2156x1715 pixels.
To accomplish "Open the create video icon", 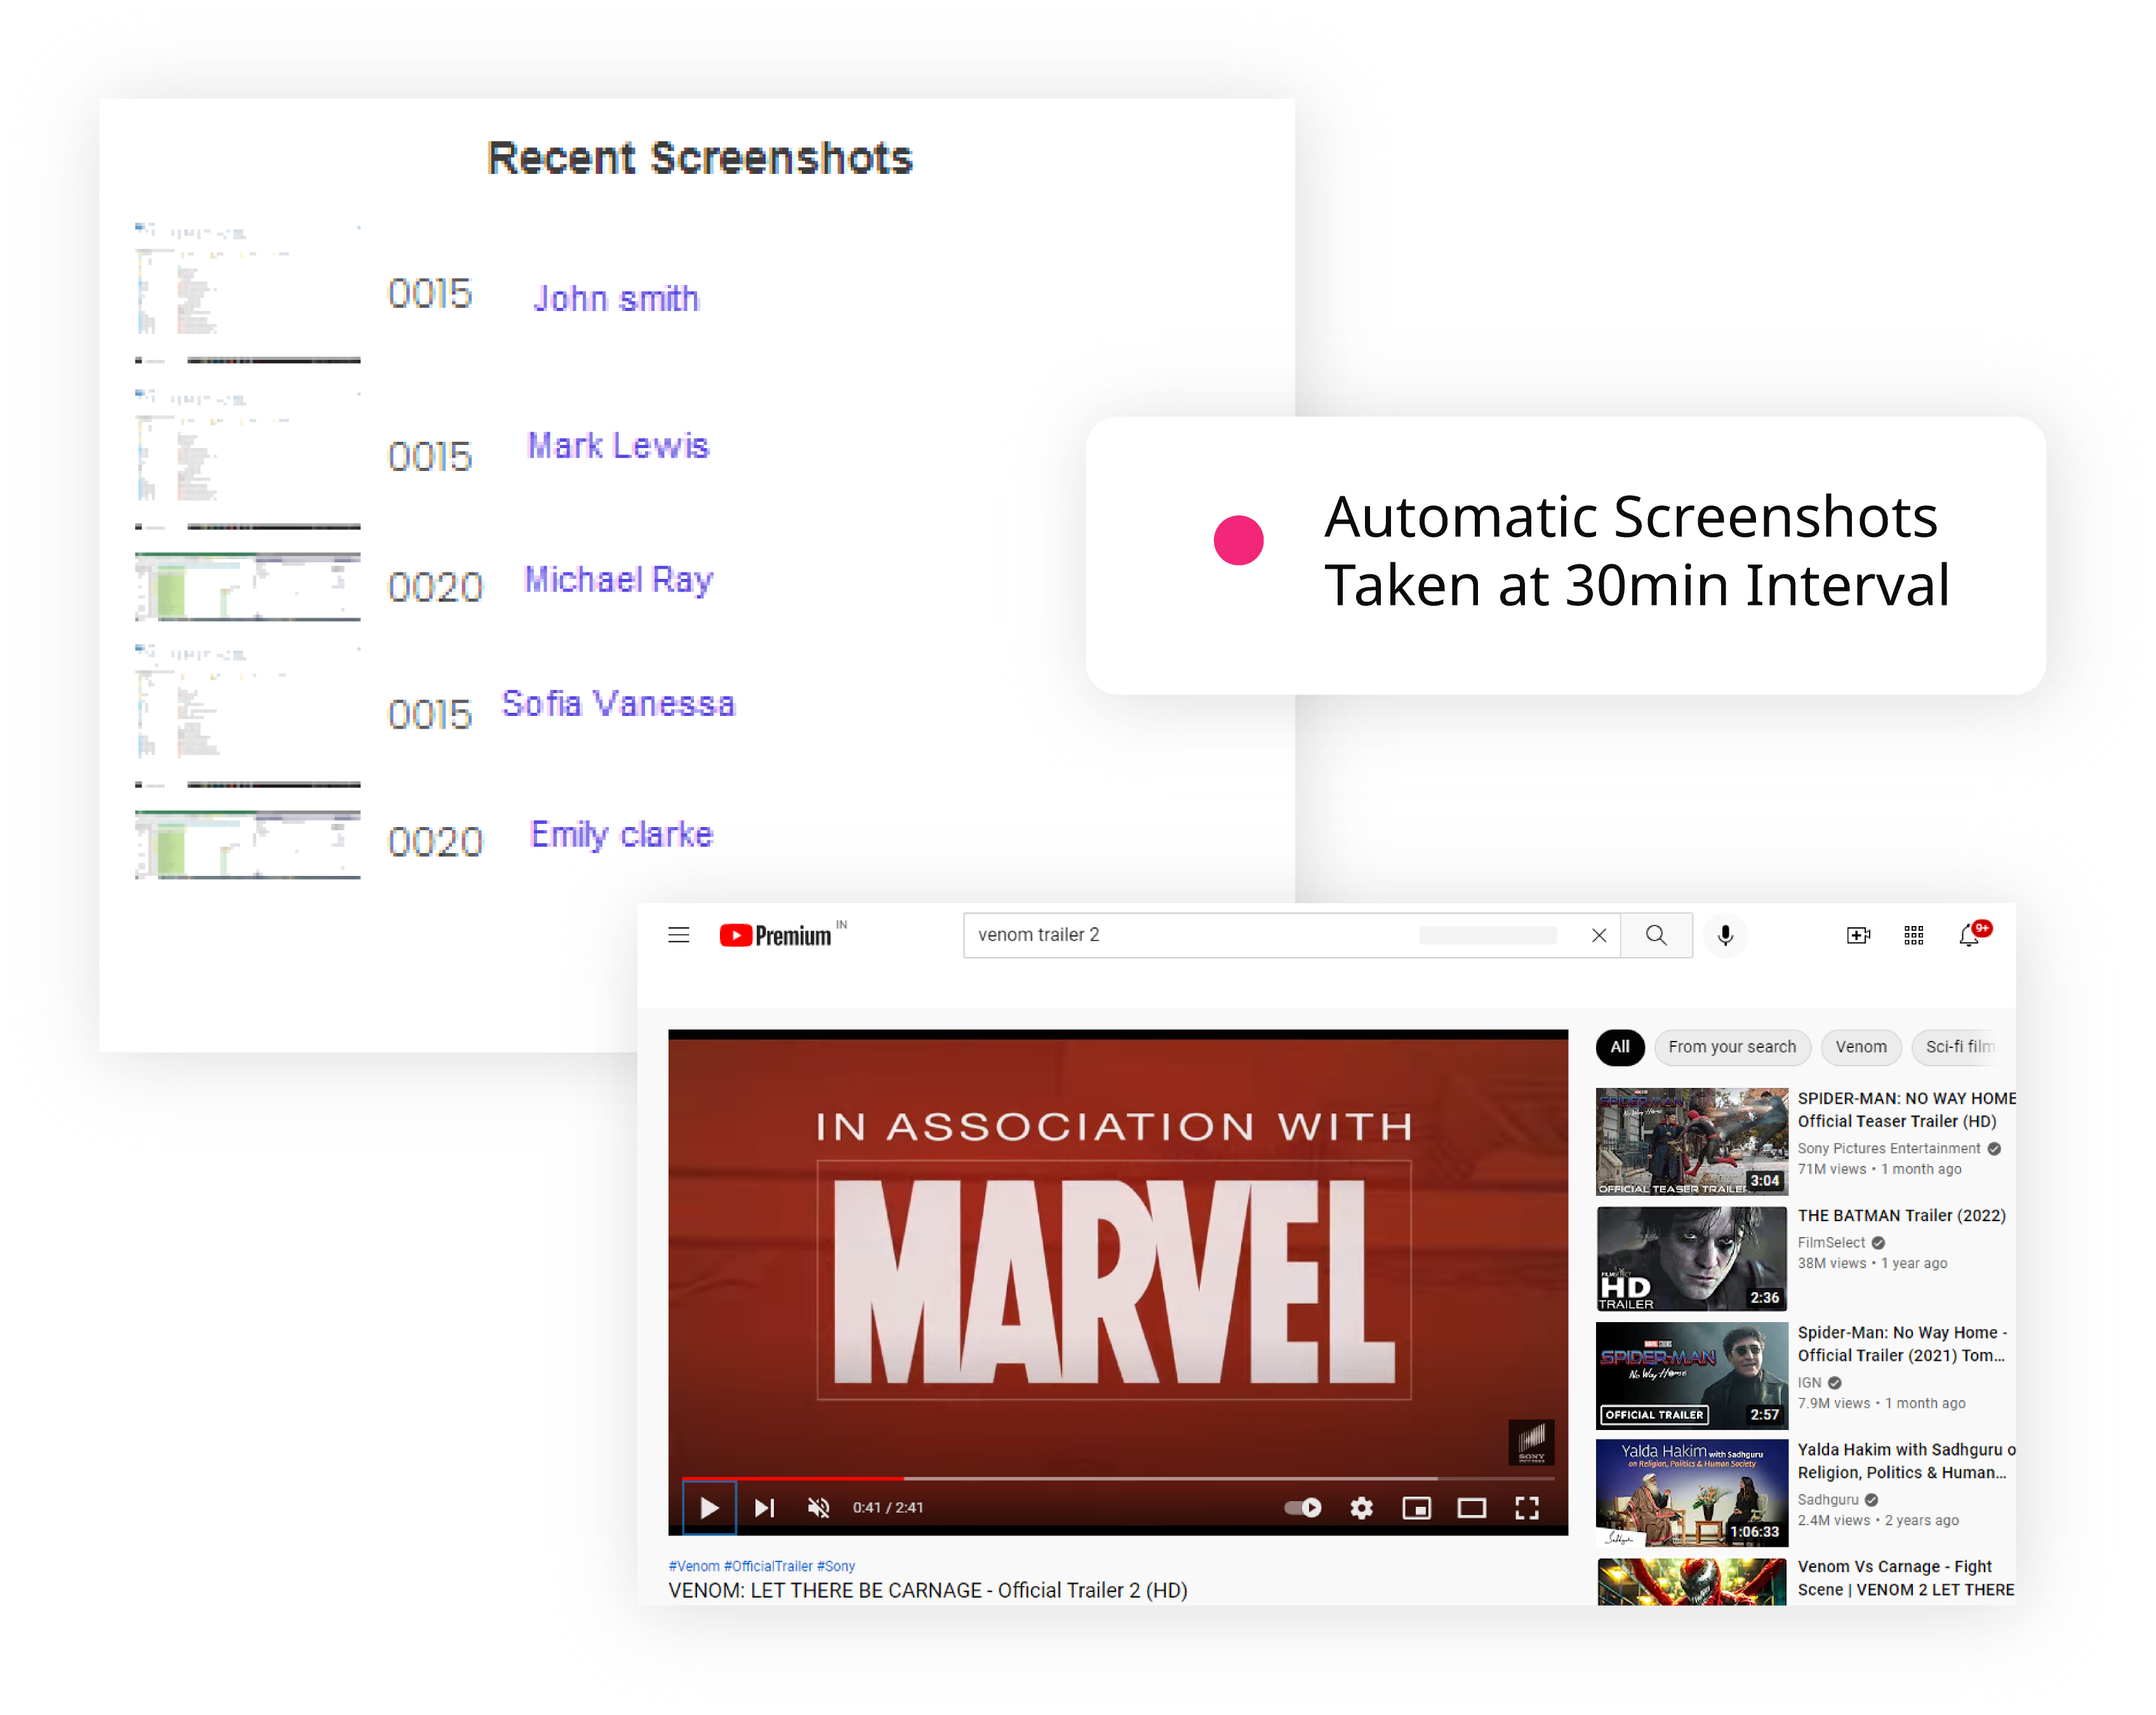I will tap(1857, 935).
